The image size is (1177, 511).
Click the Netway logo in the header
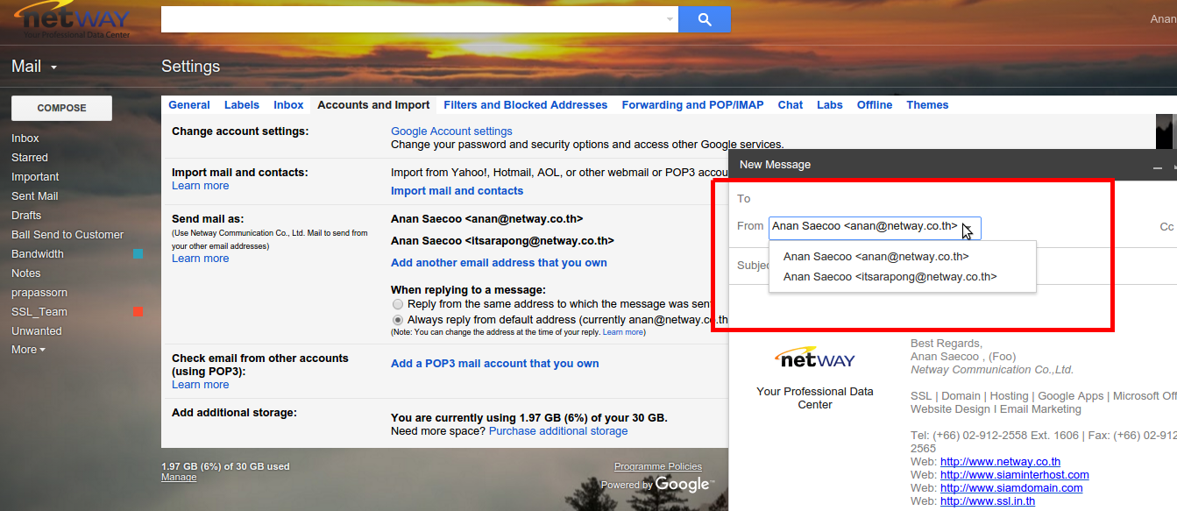coord(74,21)
